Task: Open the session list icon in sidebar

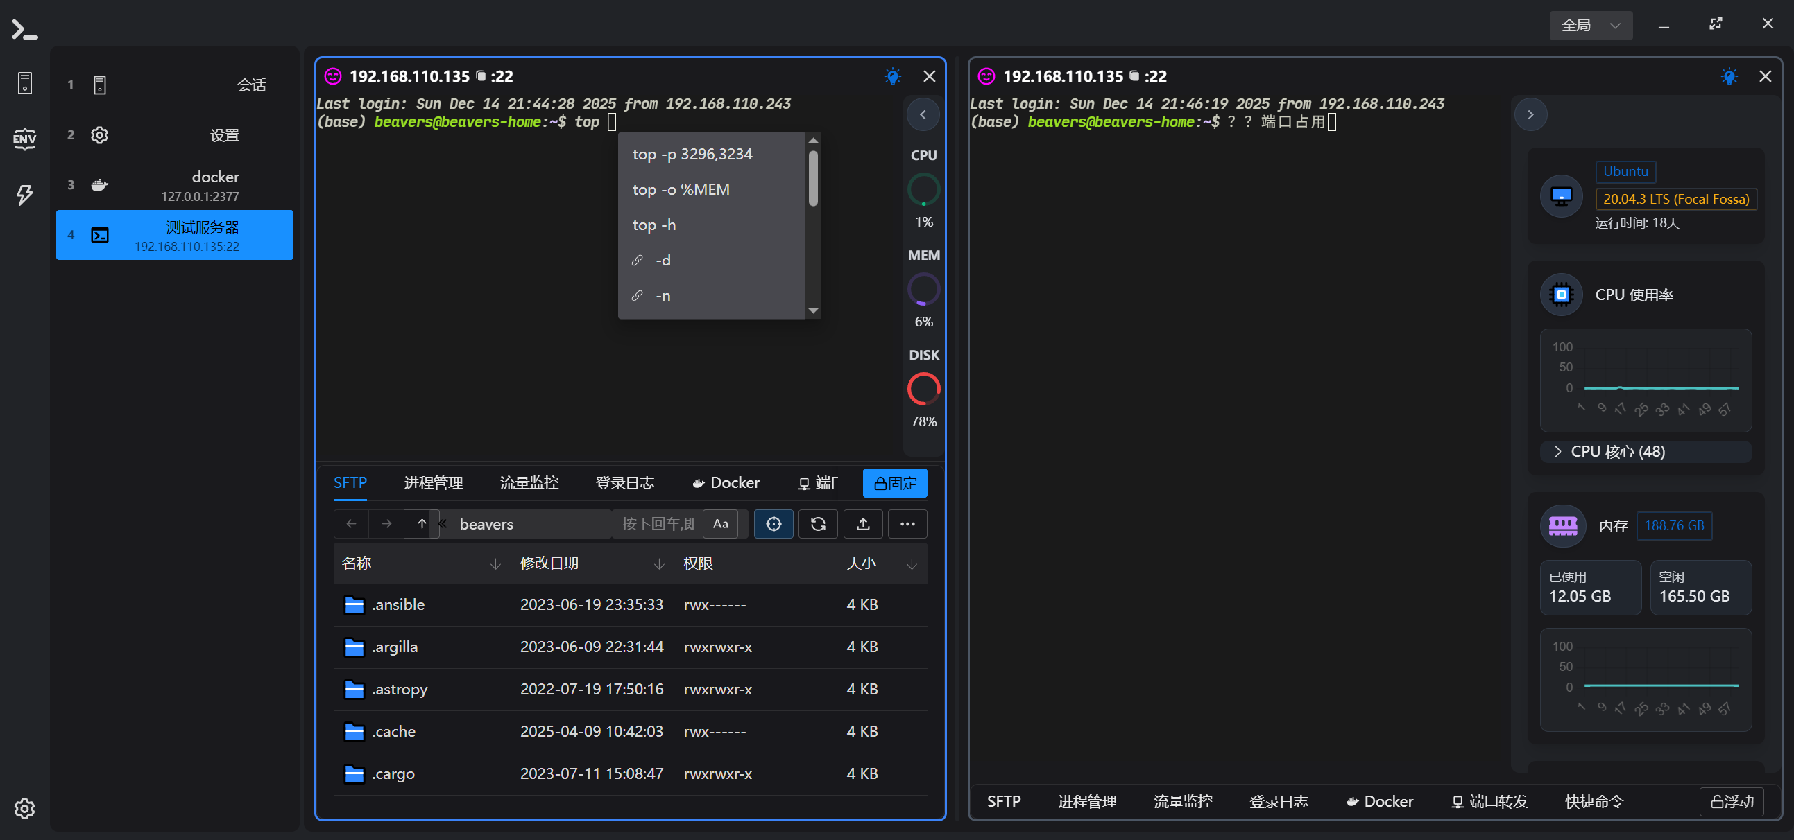Action: tap(24, 82)
